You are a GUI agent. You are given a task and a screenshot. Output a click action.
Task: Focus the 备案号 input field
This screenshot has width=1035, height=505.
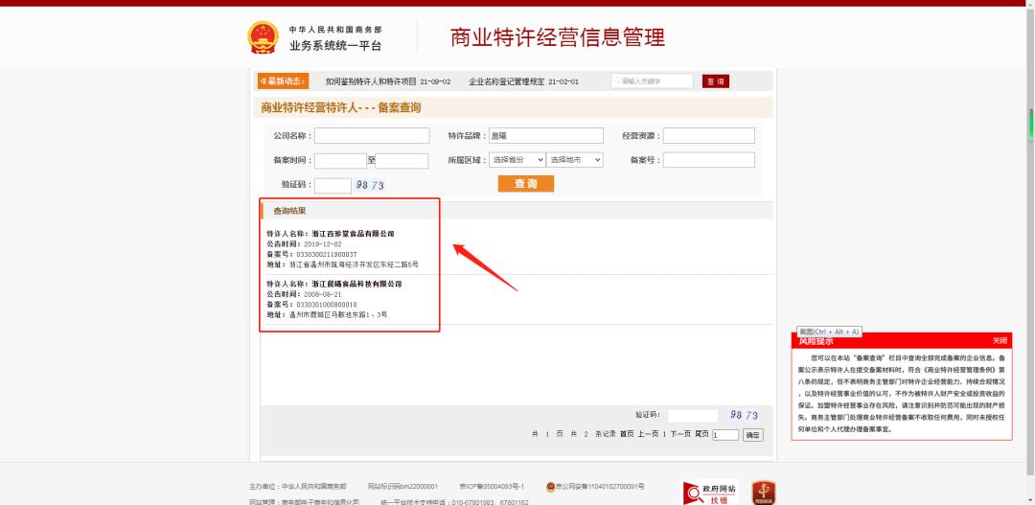coord(709,160)
